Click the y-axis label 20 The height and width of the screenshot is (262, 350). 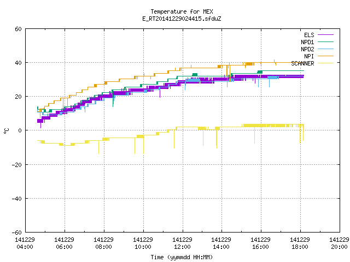pyautogui.click(x=18, y=97)
